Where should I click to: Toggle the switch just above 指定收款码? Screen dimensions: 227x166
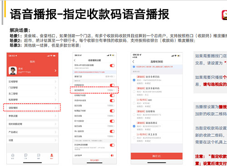pos(112,85)
